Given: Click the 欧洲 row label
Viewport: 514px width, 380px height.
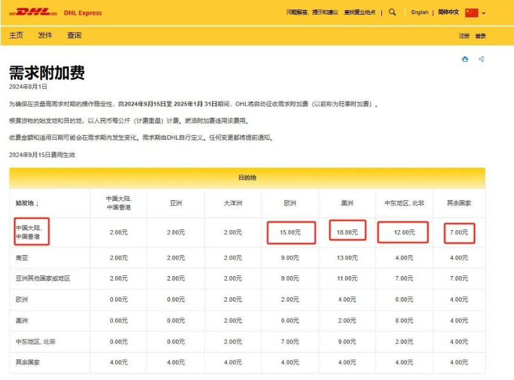Looking at the screenshot, I should pos(22,299).
